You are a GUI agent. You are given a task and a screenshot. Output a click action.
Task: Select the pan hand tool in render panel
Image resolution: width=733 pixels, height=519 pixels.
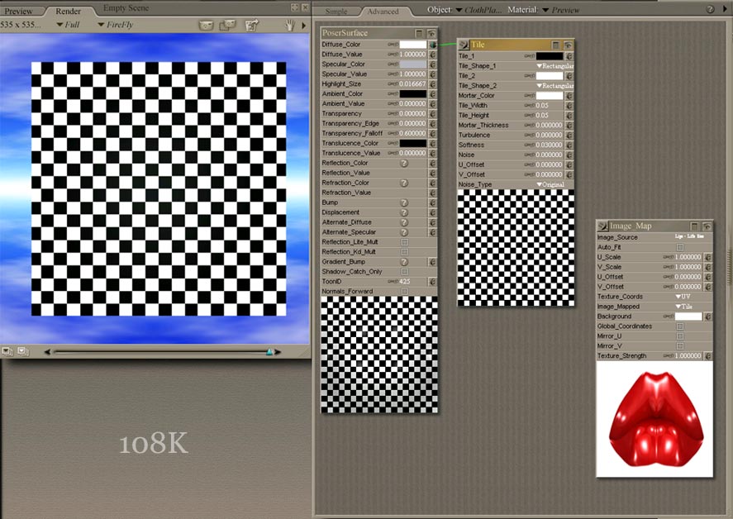pyautogui.click(x=290, y=25)
